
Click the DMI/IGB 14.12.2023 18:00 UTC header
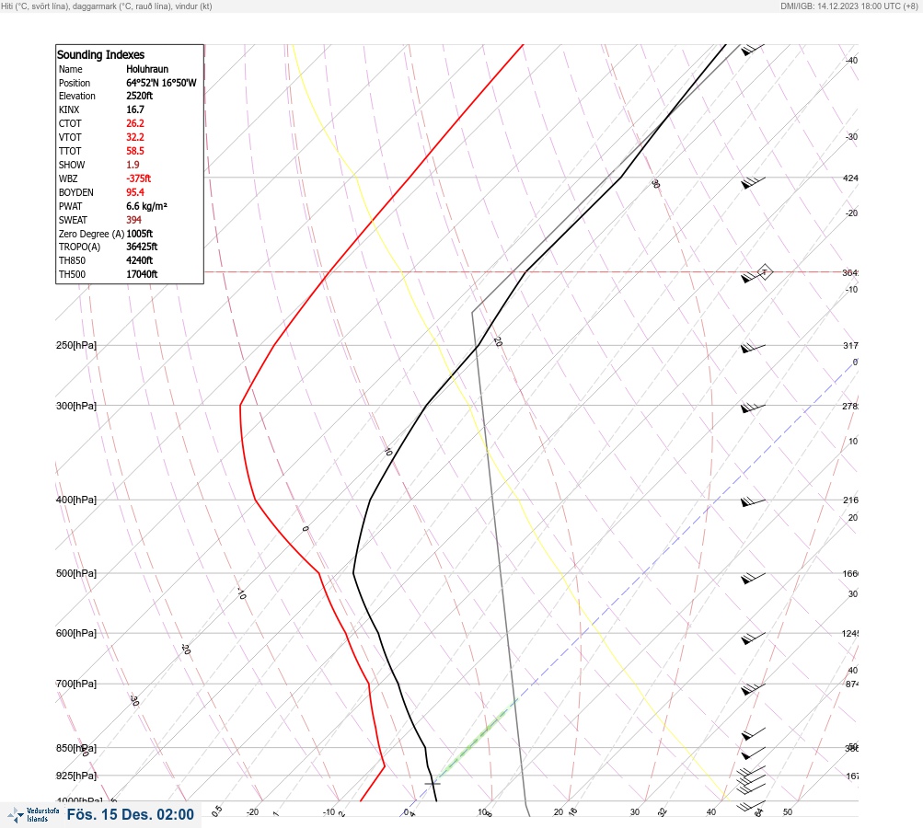click(x=848, y=6)
